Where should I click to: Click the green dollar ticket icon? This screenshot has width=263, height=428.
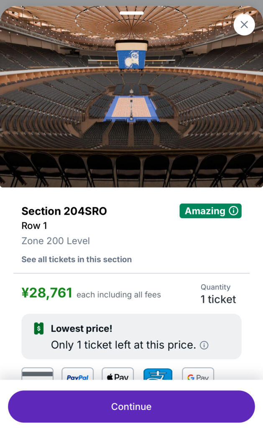click(38, 329)
